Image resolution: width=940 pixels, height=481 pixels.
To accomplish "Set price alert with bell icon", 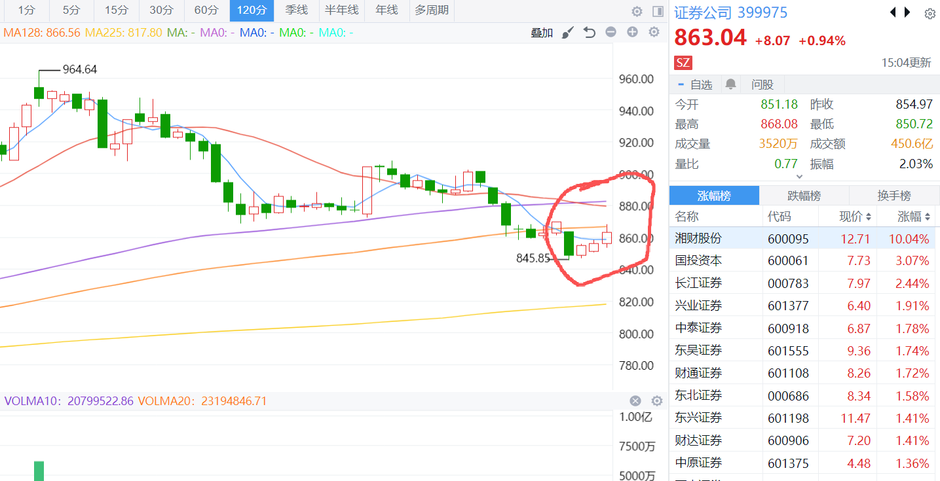I will click(730, 84).
